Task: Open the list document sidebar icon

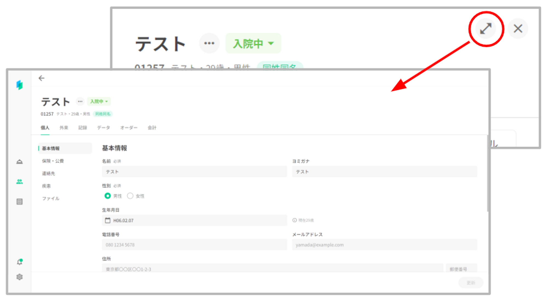Action: (x=19, y=202)
